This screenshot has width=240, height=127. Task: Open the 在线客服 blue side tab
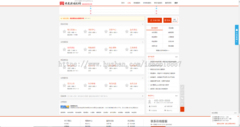(x=237, y=35)
